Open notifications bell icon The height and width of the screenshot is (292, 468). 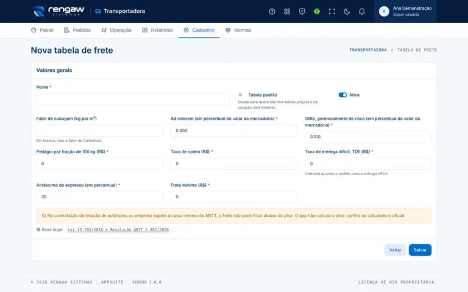[x=361, y=12]
